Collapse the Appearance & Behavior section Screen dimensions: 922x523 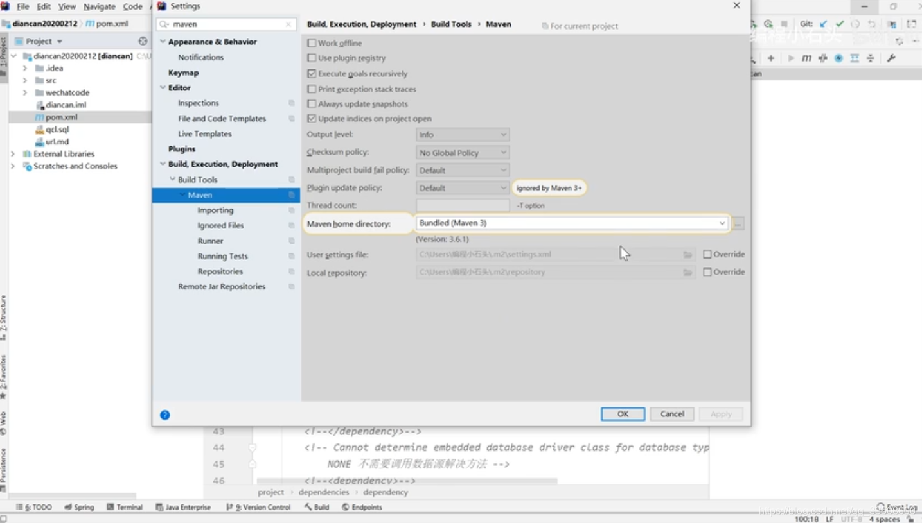tap(163, 42)
